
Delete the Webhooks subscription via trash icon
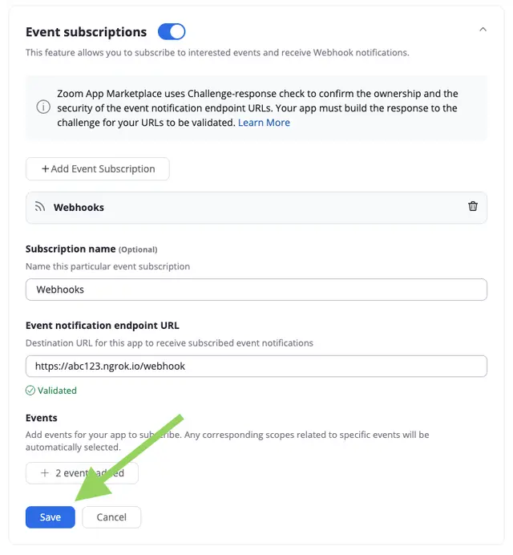pyautogui.click(x=473, y=206)
